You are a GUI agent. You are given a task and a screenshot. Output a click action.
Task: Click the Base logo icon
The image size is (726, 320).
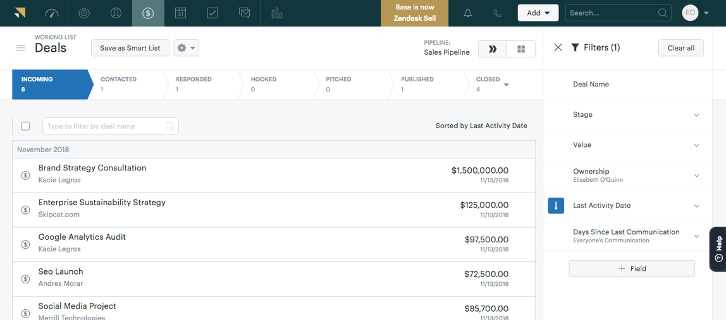pos(20,13)
